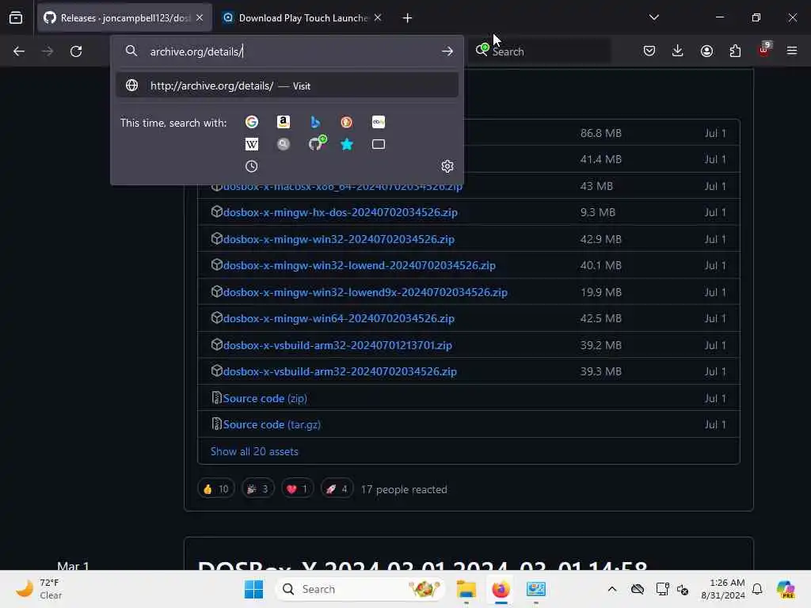Show hidden system tray icons
Screen dimensions: 811x608
pyautogui.click(x=612, y=589)
